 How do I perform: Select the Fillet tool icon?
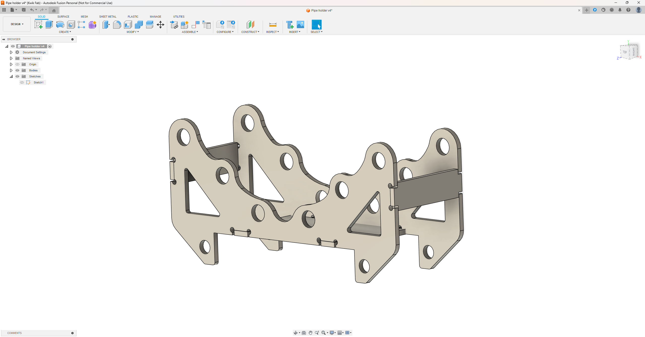tap(117, 25)
